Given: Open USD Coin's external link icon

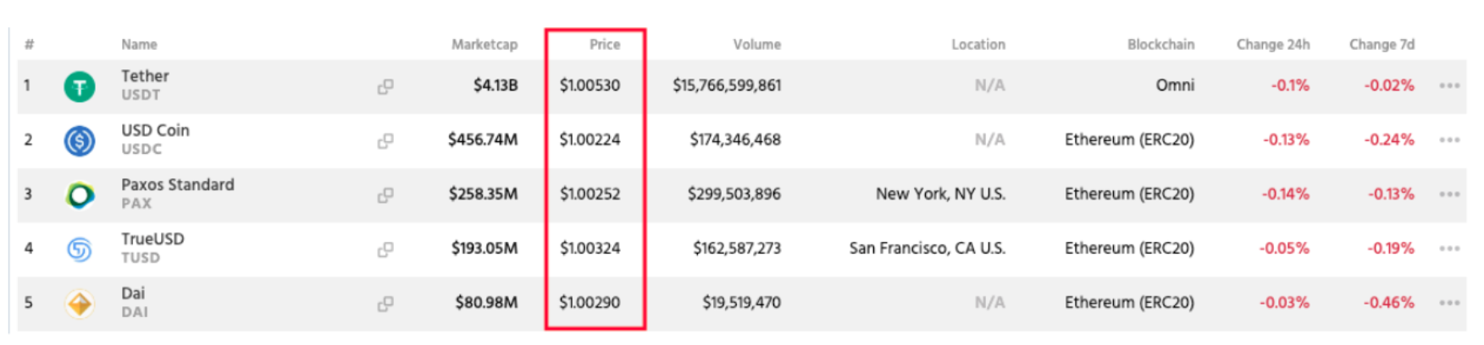Looking at the screenshot, I should pyautogui.click(x=385, y=140).
